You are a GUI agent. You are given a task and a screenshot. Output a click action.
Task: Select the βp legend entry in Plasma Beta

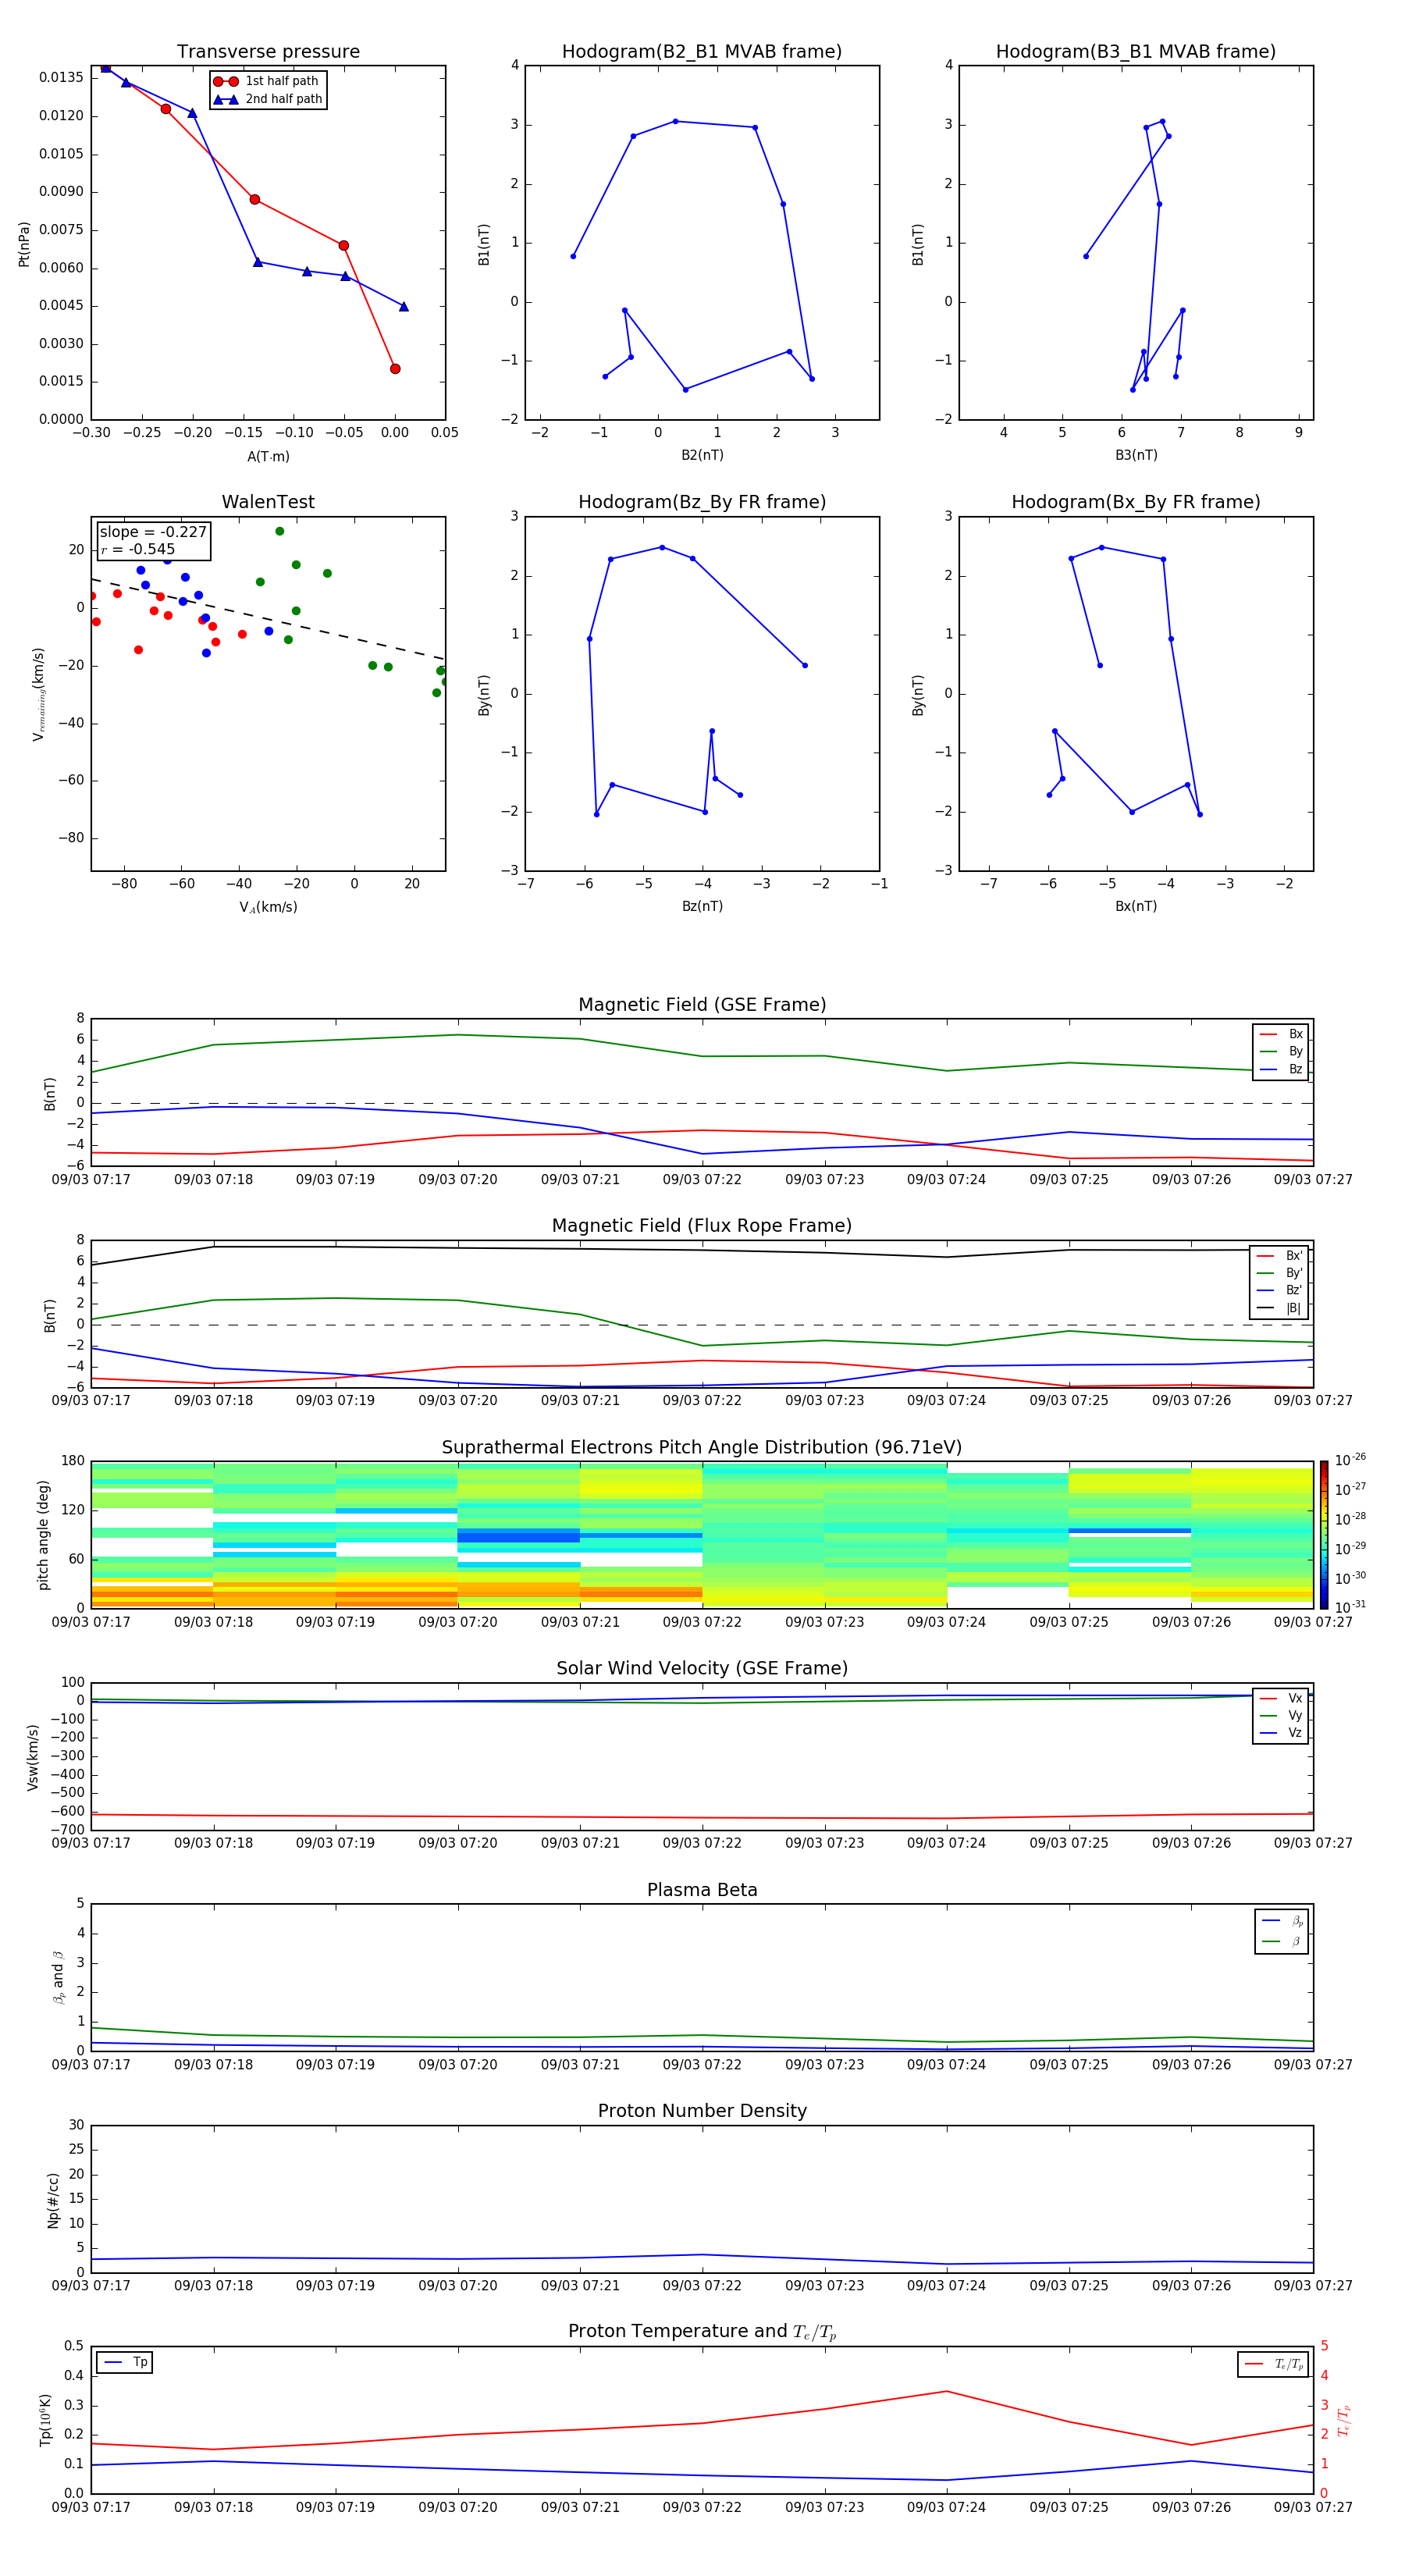click(x=1282, y=1921)
